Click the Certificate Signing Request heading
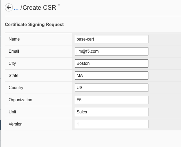Viewport: 181px width, 147px height. [34, 25]
